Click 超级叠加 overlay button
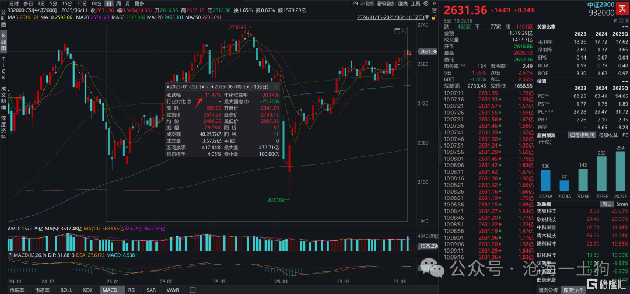 tap(386, 3)
